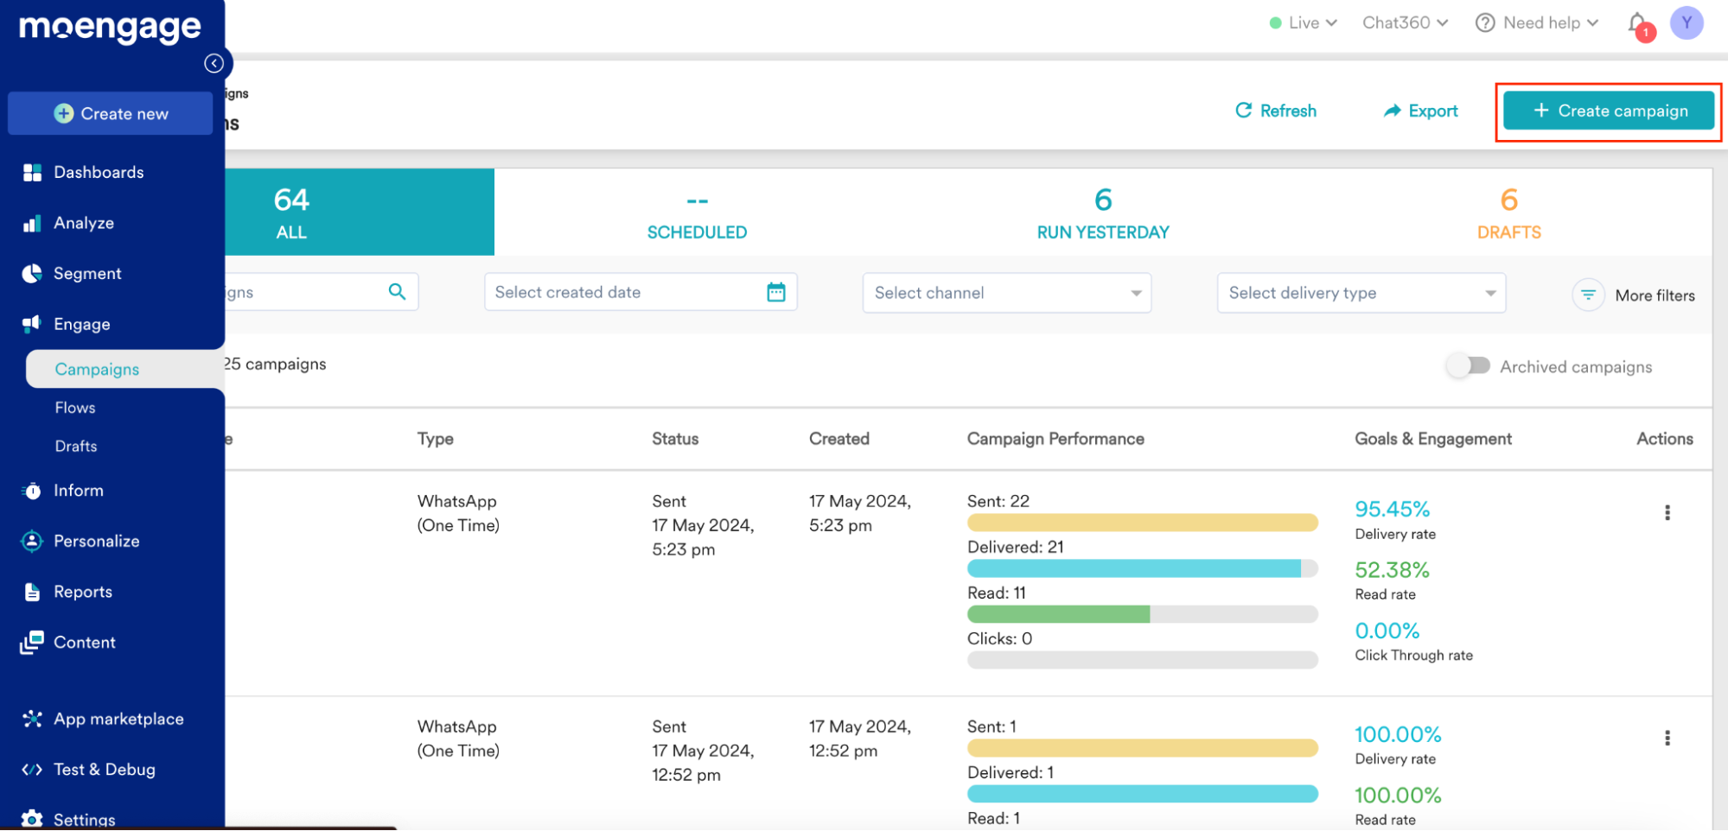
Task: Click the Created column header
Action: (839, 439)
